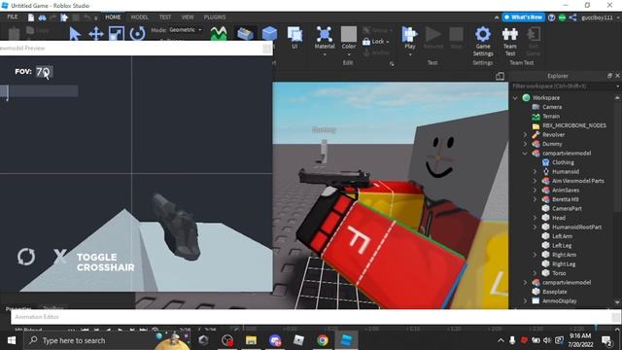Click the FOV value field
622x350 pixels.
tap(44, 72)
